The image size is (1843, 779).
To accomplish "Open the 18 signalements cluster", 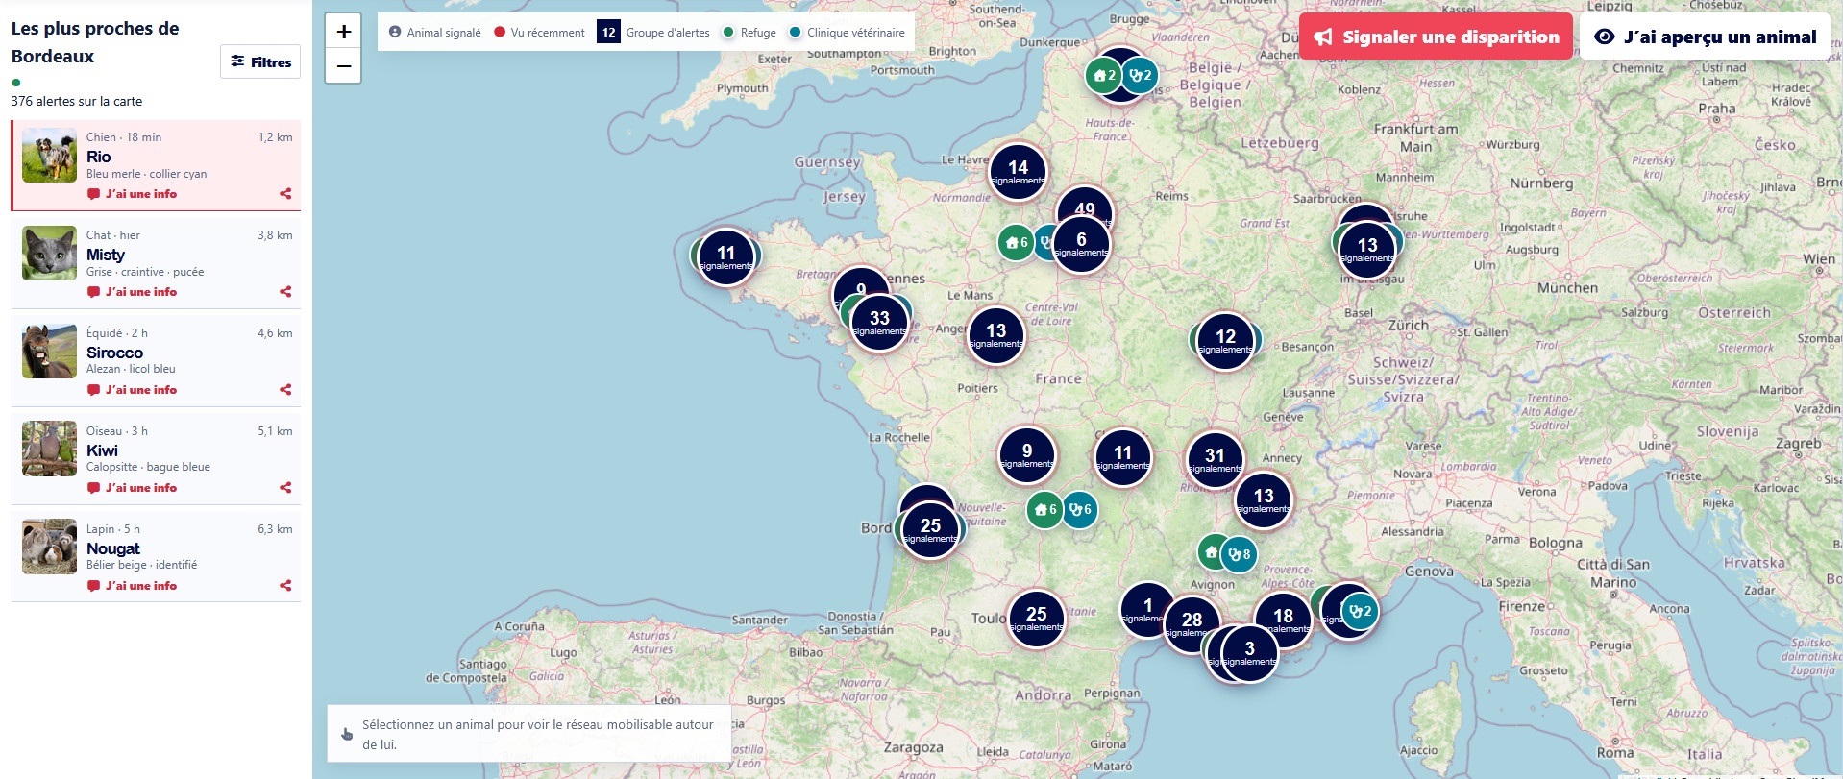I will tap(1283, 621).
